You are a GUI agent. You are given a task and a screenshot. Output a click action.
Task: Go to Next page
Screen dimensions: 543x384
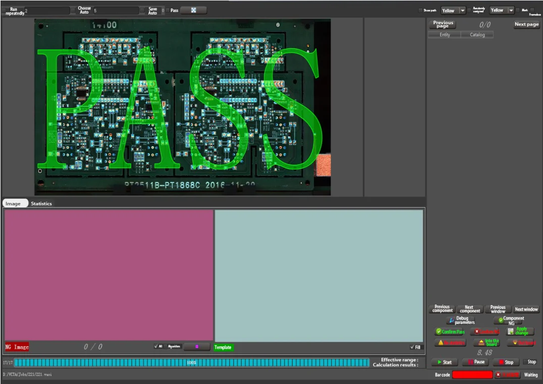click(526, 24)
